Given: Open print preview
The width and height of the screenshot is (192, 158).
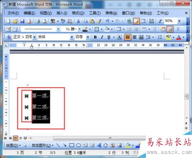Looking at the screenshot, I should pos(45,21).
